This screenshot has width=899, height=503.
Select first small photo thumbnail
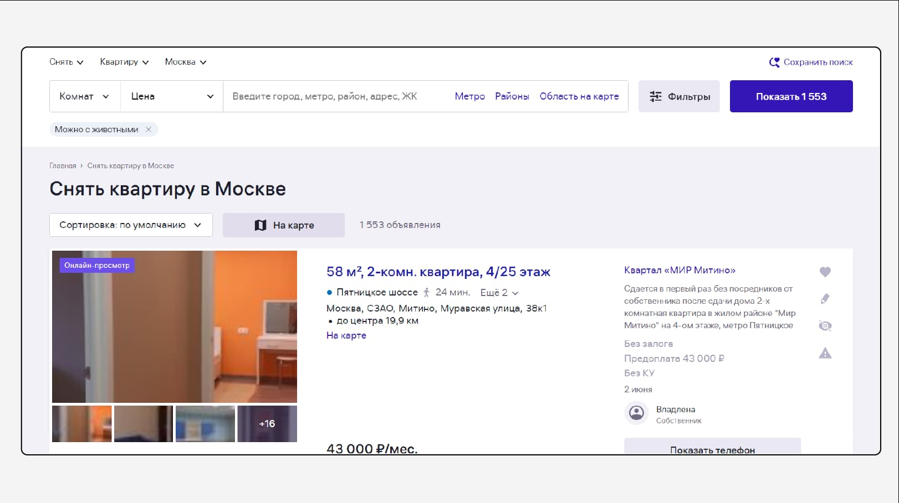point(82,424)
